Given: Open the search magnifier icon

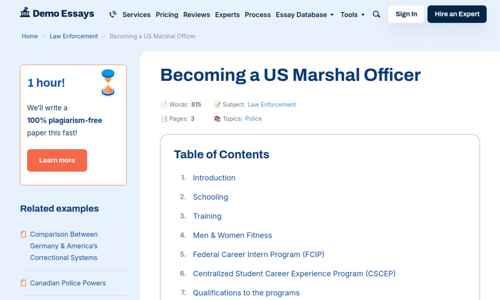Looking at the screenshot, I should 377,14.
